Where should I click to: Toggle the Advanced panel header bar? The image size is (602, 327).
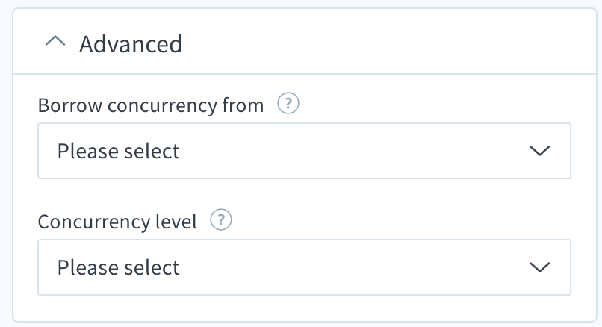pyautogui.click(x=305, y=42)
